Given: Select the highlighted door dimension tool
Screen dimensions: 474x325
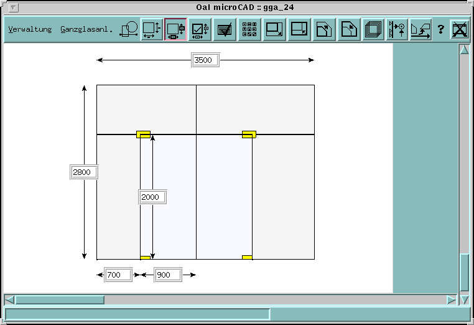Looking at the screenshot, I should pyautogui.click(x=175, y=29).
